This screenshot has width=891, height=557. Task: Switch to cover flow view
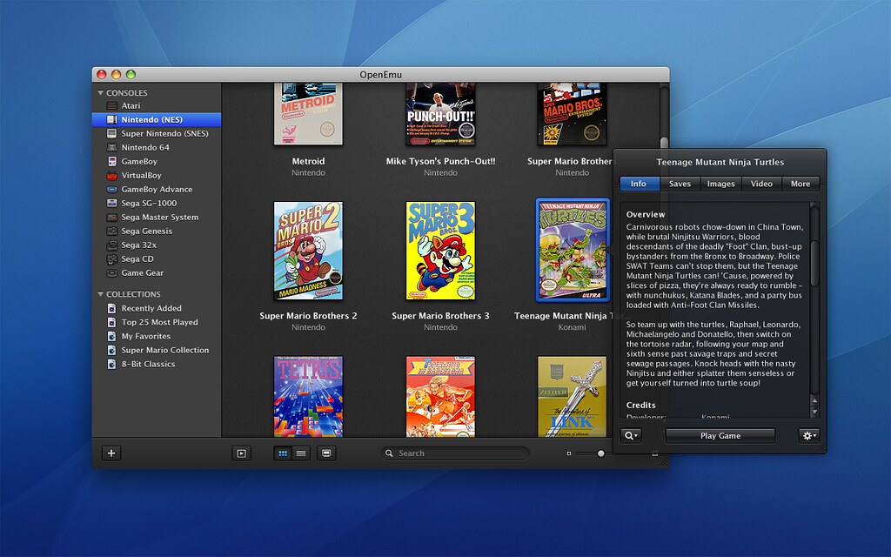(x=326, y=453)
